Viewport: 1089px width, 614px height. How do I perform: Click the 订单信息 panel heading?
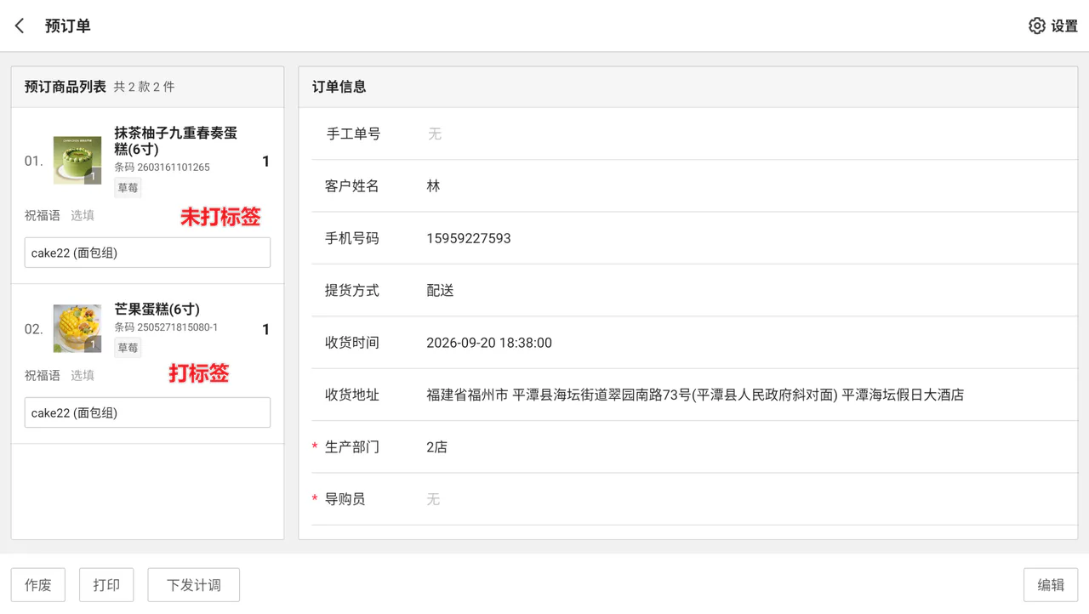point(339,87)
